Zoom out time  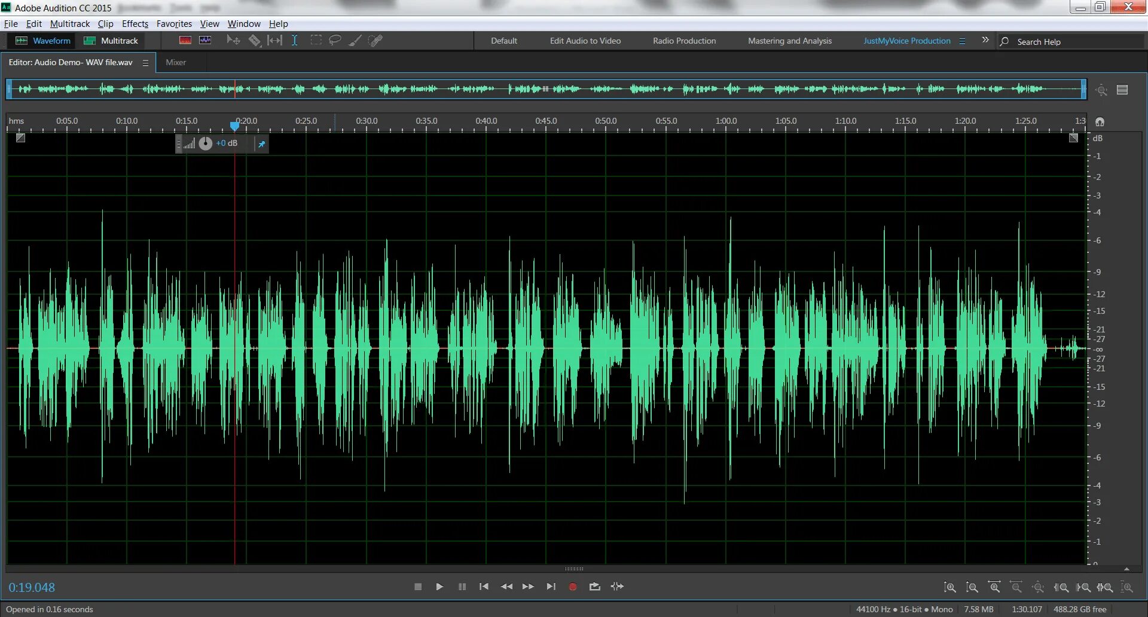click(1016, 587)
